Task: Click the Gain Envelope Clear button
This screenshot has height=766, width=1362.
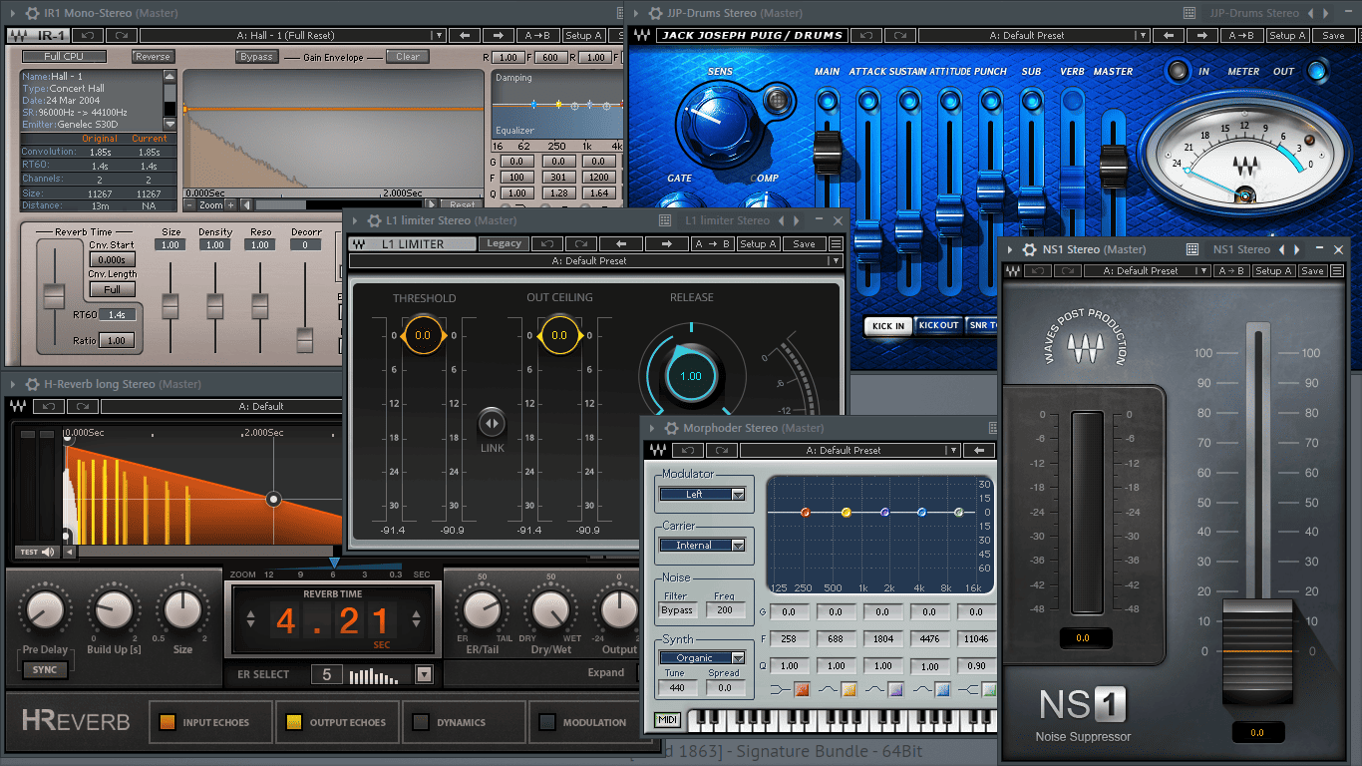Action: [408, 57]
